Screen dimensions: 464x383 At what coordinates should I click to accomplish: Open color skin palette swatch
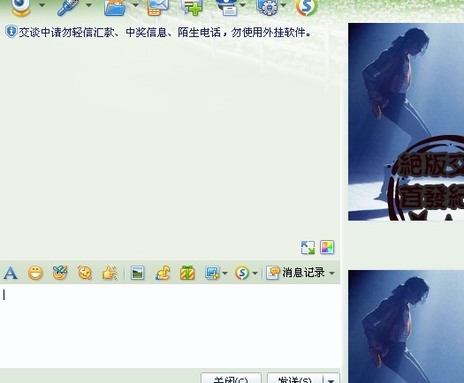pos(327,247)
